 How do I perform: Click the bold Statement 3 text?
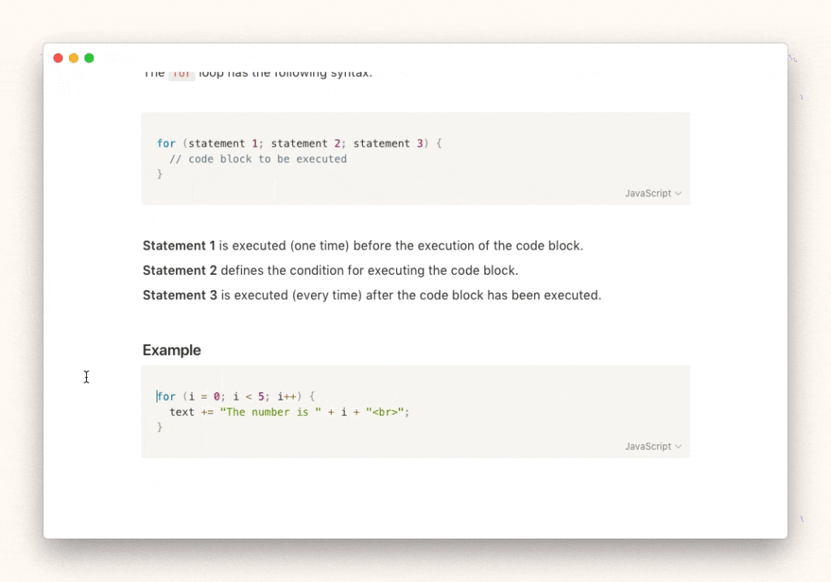point(179,296)
